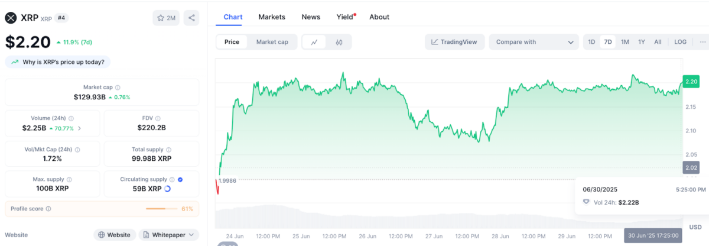Click the Market cap info icon
This screenshot has width=709, height=246.
[118, 87]
